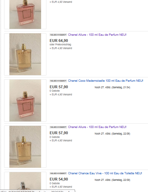The image size is (148, 192).
Task: Click Neues Angebot badge on the EUR 64,90 Allure
Action: tap(58, 35)
